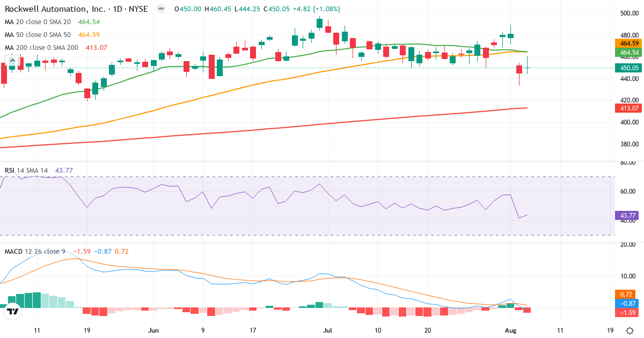Click the change value +4.82 (+1.08%)

tap(317, 9)
